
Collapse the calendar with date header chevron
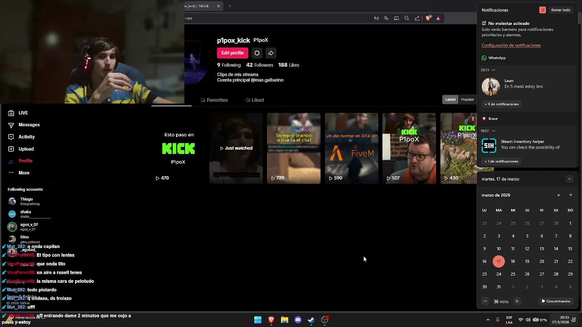point(569,179)
